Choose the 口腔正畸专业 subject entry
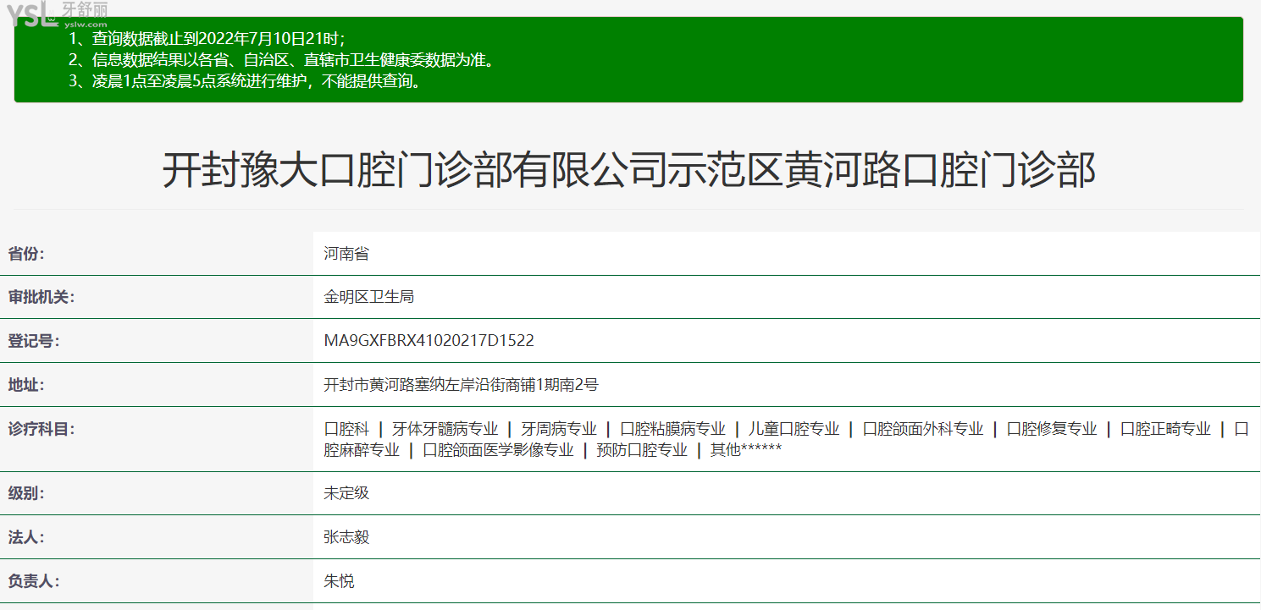 pos(1165,429)
